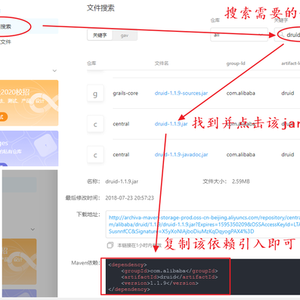
Task: Click the last modified time 2018-07-23 20:57:23
Action: click(x=129, y=198)
